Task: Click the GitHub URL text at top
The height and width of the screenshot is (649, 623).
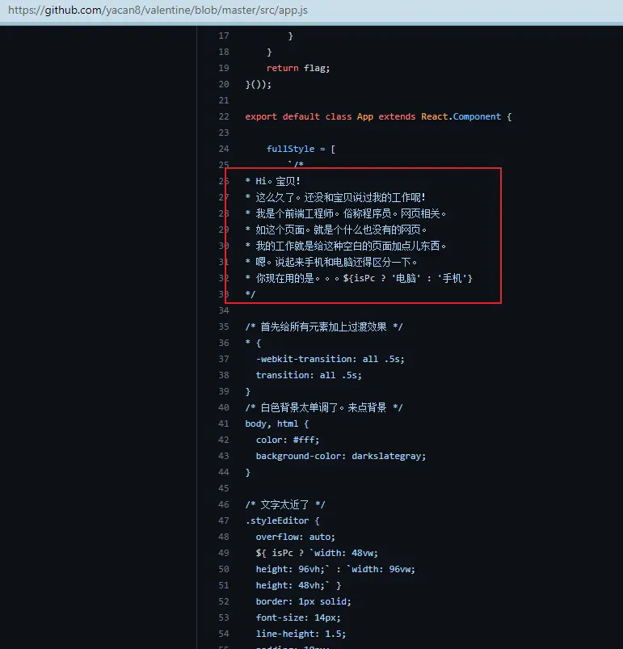Action: click(158, 10)
